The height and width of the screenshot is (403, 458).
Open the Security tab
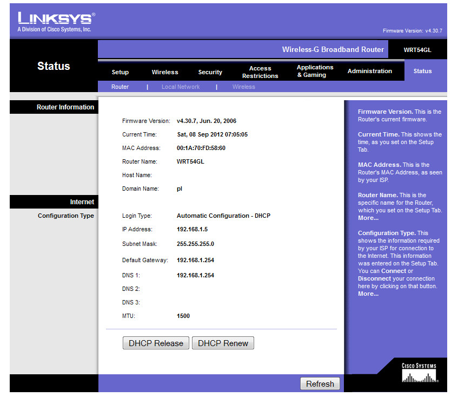click(x=210, y=72)
